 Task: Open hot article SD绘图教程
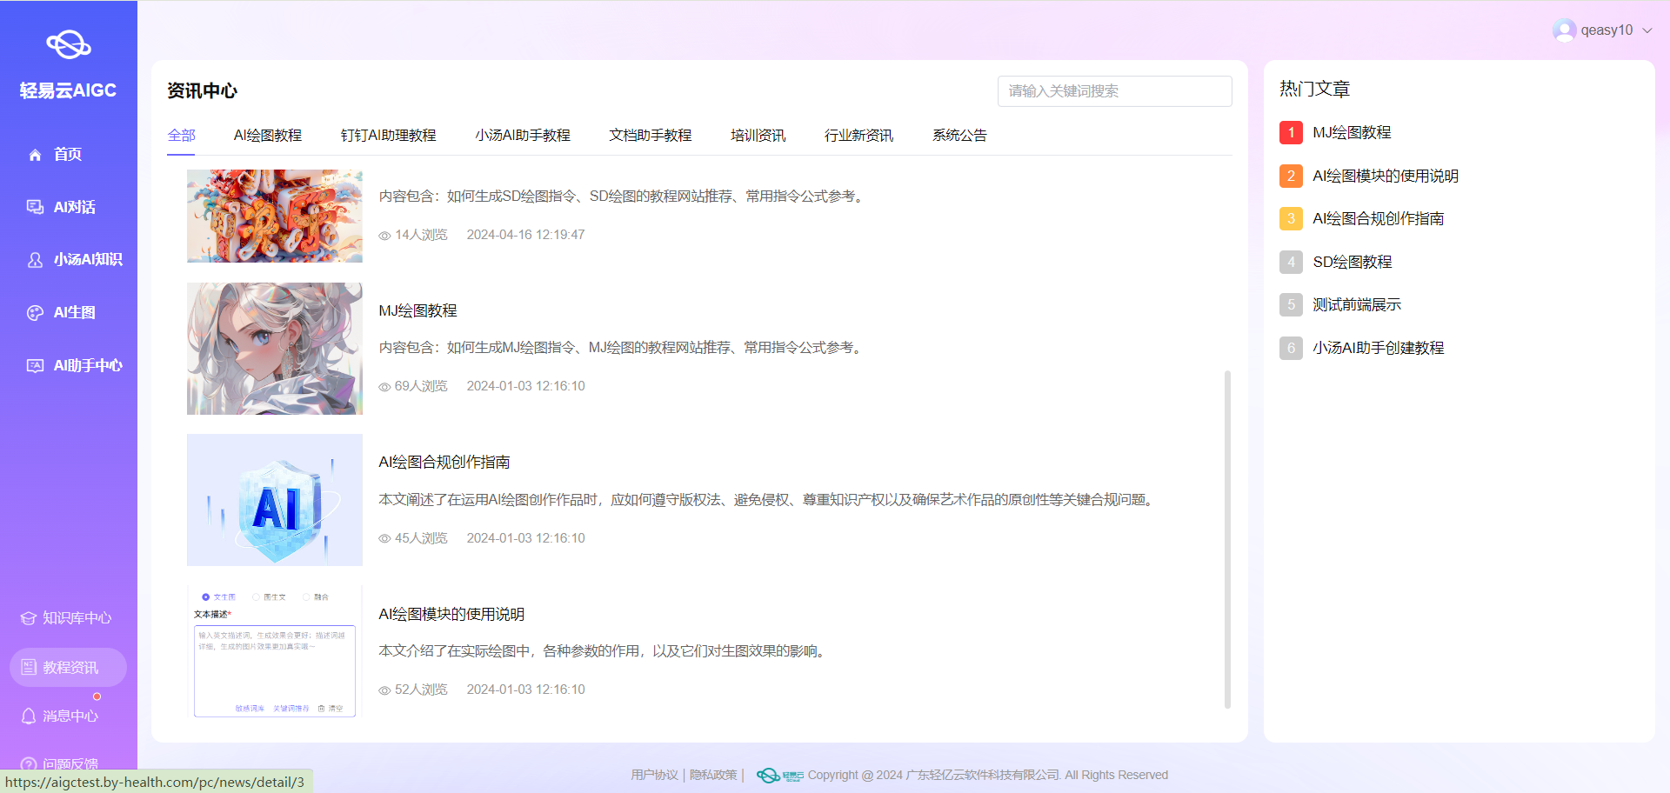coord(1353,262)
